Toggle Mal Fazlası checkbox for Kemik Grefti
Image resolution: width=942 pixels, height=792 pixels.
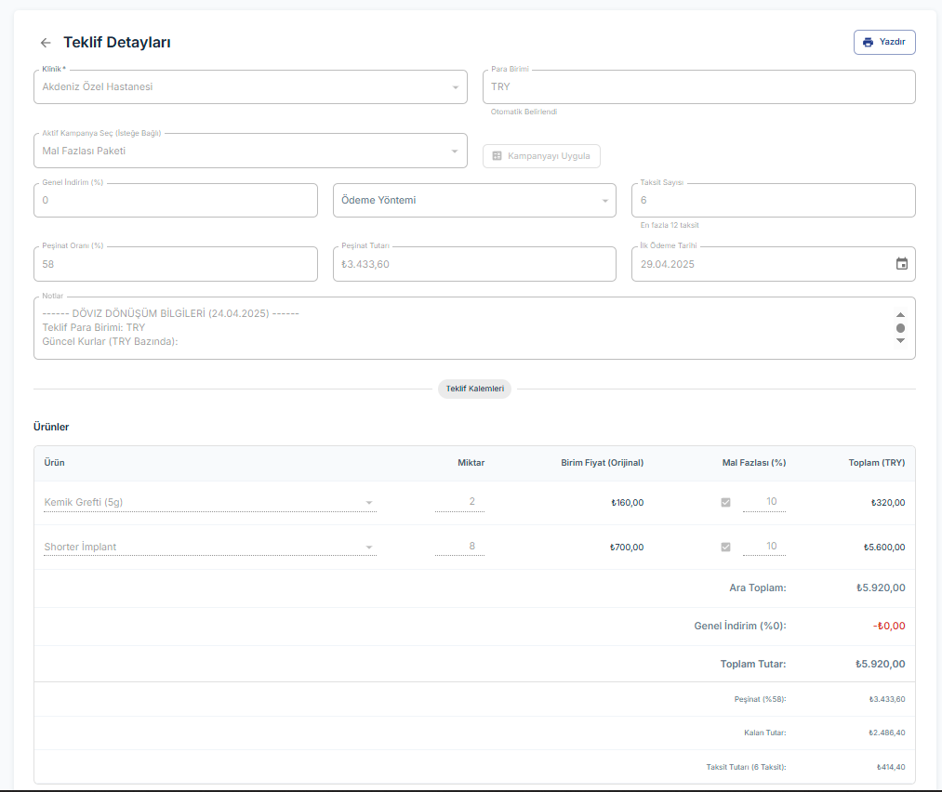point(725,503)
